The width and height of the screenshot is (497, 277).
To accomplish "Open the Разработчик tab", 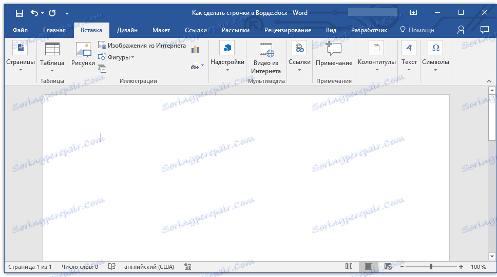I will 369,30.
